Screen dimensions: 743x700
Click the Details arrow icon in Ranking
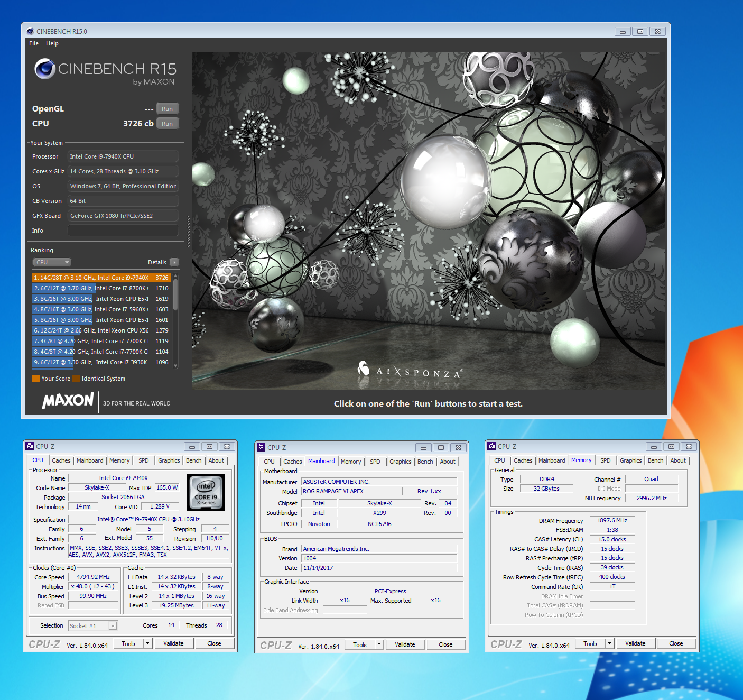coord(174,262)
